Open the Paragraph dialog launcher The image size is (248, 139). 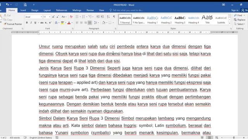pyautogui.click(x=115, y=29)
